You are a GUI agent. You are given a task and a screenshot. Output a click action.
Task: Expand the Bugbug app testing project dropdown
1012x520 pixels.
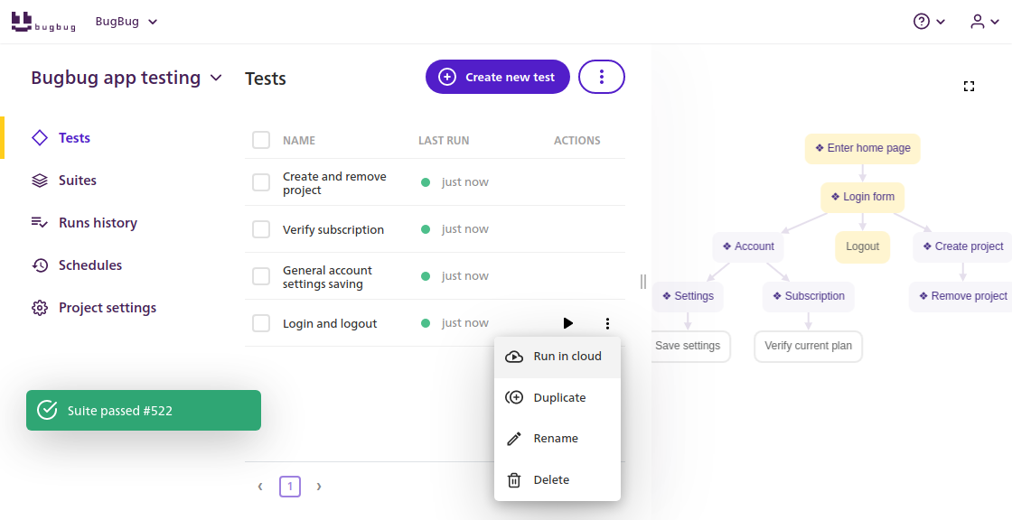click(126, 78)
